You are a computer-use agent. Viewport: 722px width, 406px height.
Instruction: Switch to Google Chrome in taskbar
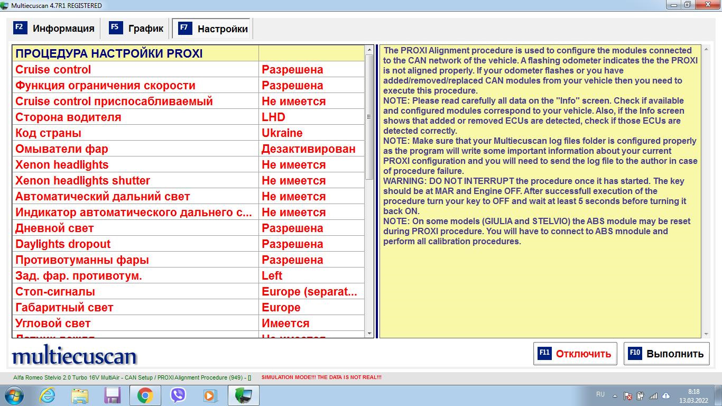tap(145, 395)
